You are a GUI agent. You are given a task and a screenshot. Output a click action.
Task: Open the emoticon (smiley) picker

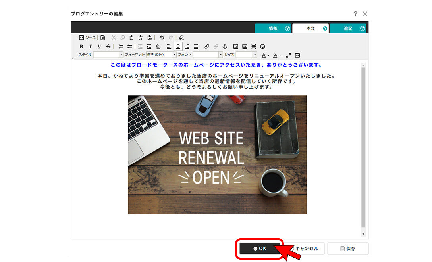tap(262, 47)
